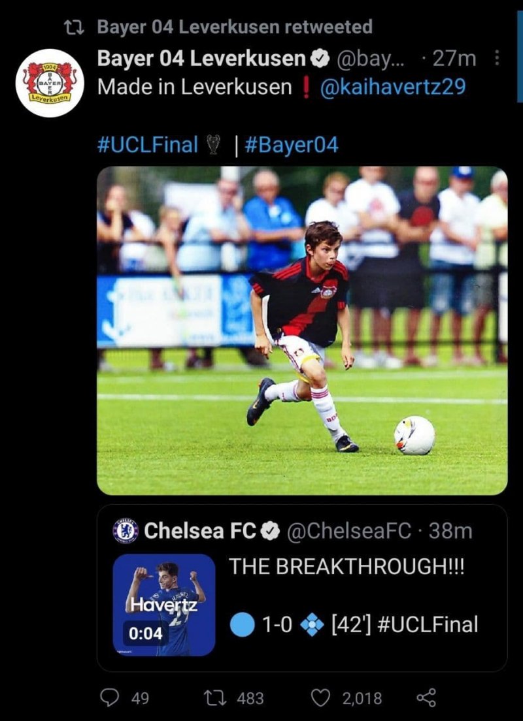Click the verified badge next to Bayer 04 Leverkusen
This screenshot has width=523, height=721.
click(319, 59)
